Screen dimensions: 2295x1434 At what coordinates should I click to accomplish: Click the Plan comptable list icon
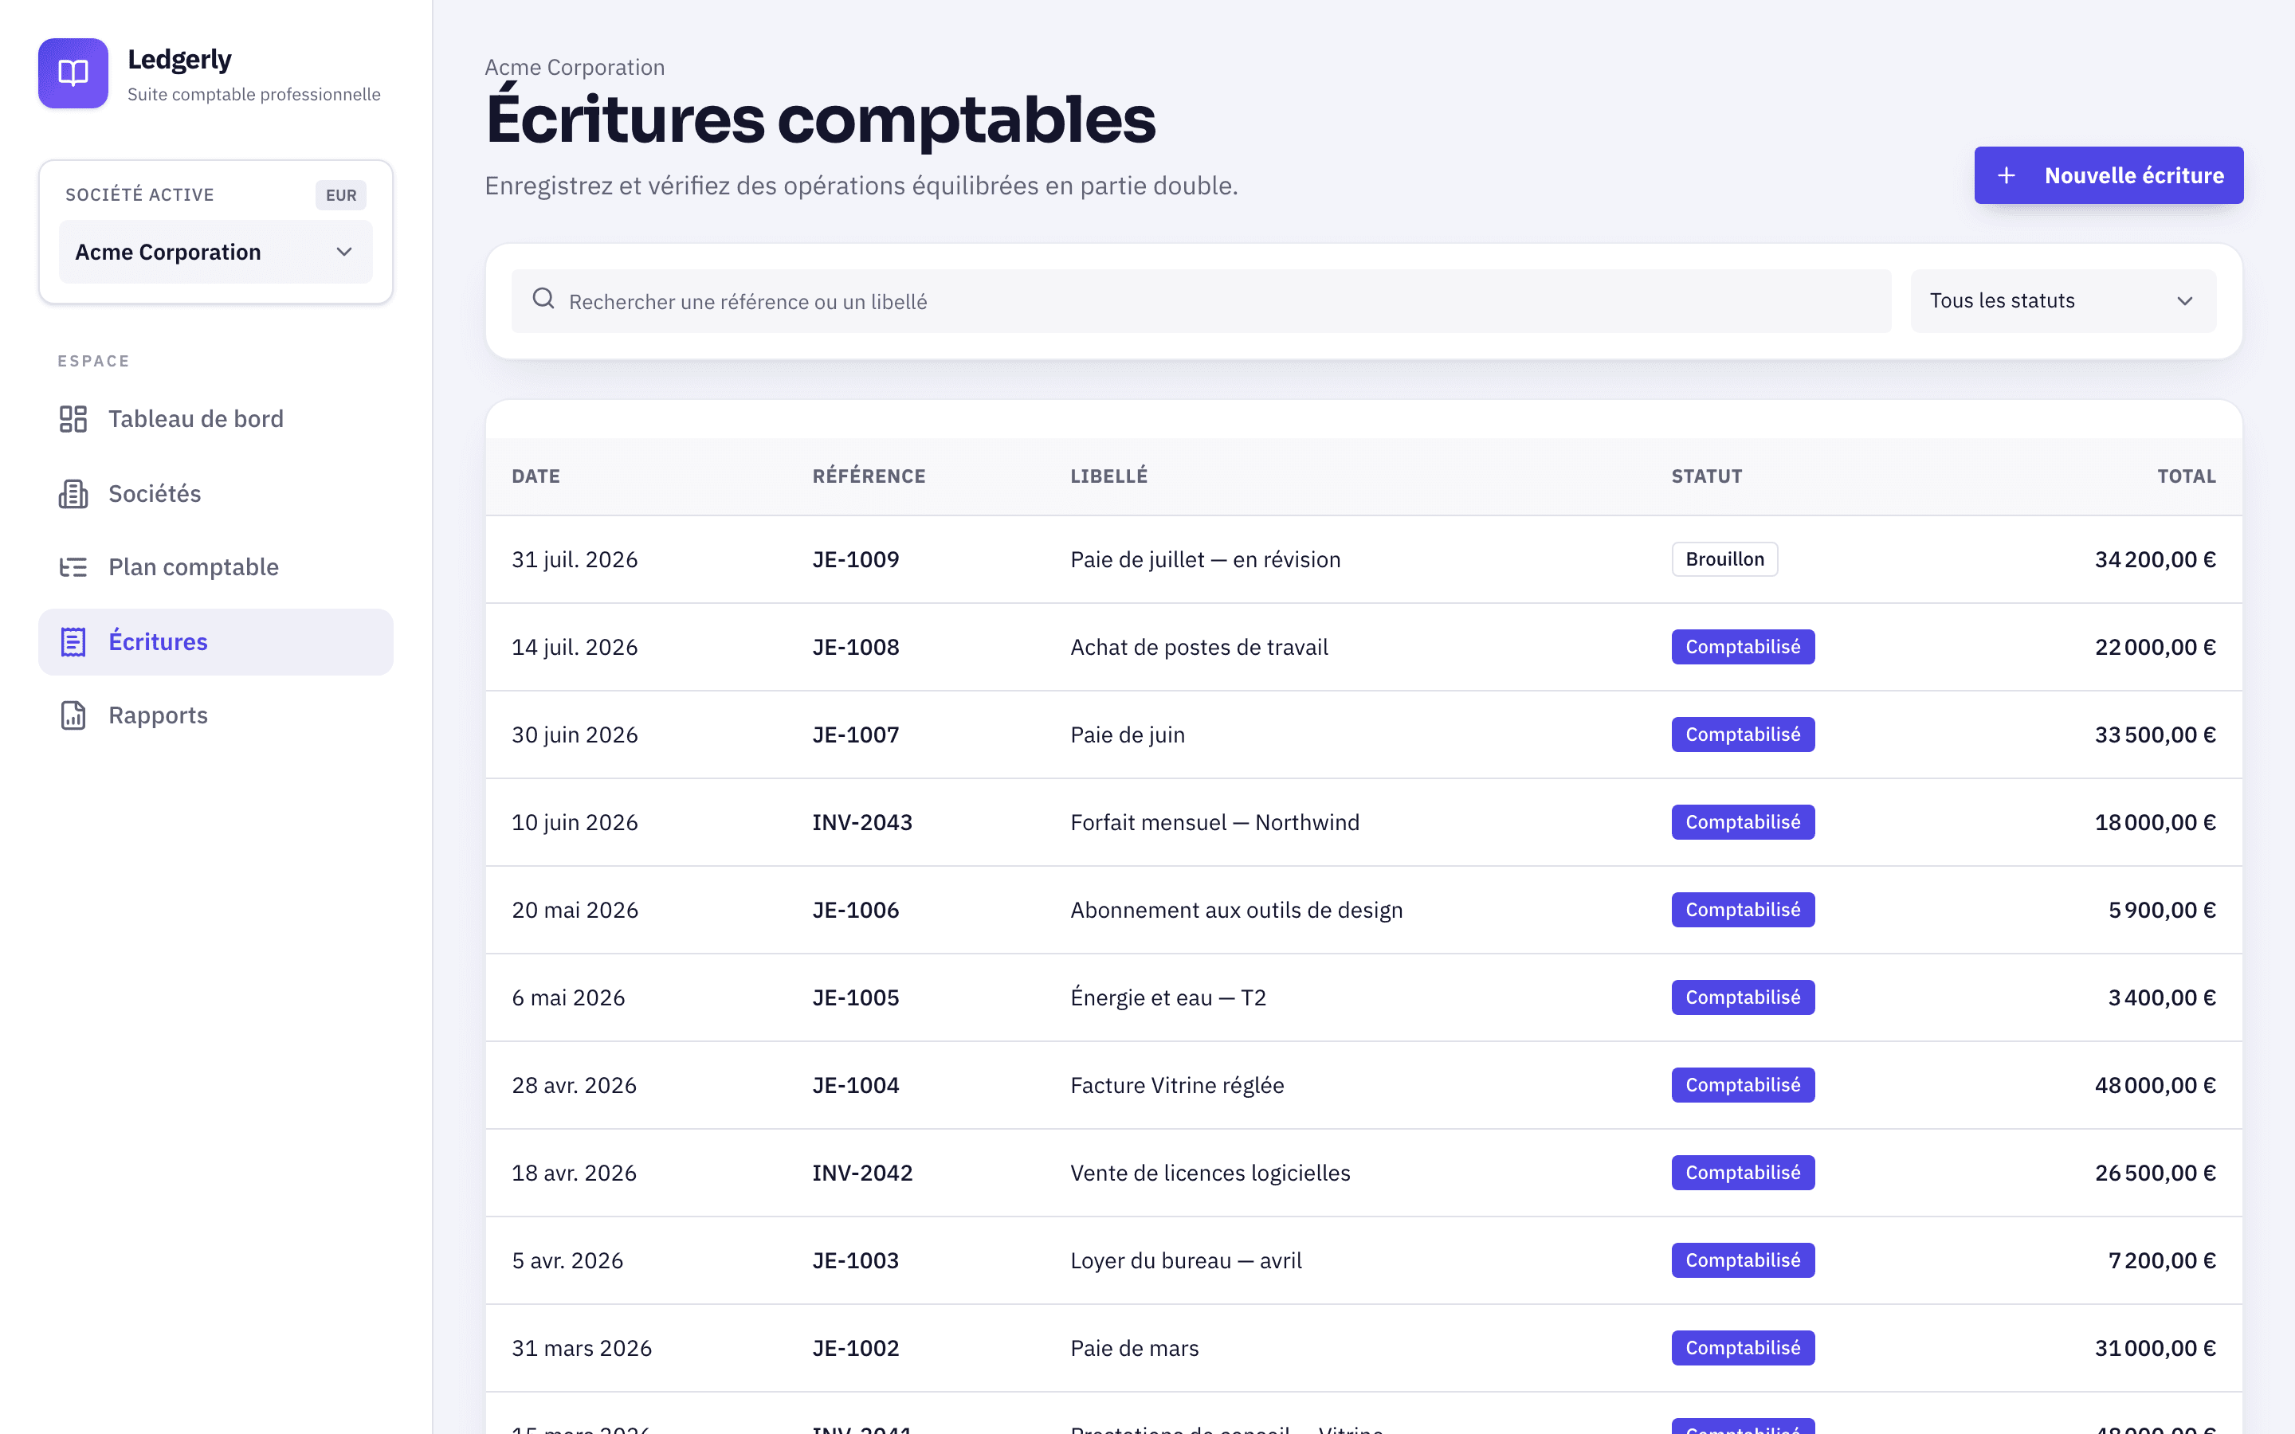coord(73,567)
